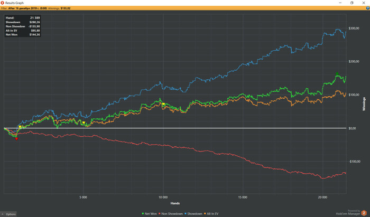The height and width of the screenshot is (217, 370).
Task: Click the 'Hands' x-axis title
Action: tap(175, 203)
